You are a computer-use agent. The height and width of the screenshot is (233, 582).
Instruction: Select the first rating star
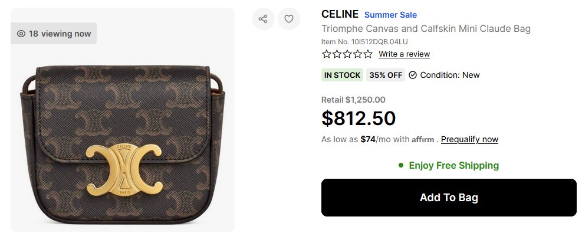pyautogui.click(x=326, y=54)
